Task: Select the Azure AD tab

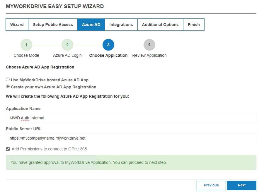Action: [x=91, y=25]
